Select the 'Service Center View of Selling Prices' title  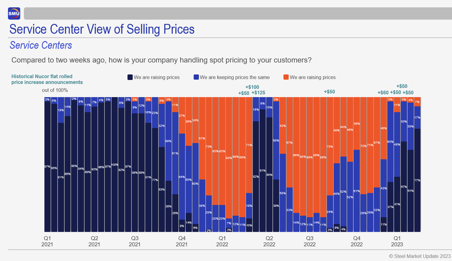click(102, 29)
